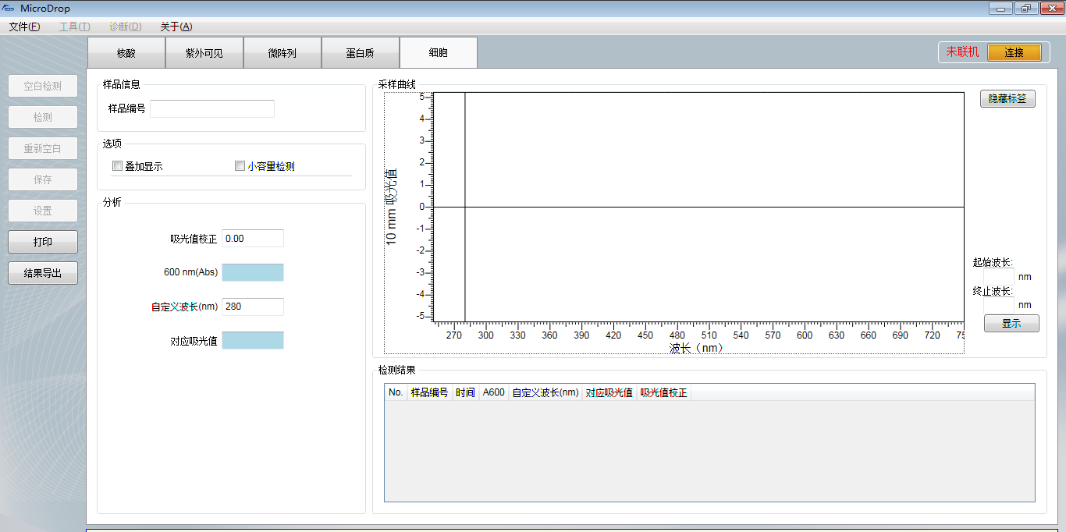The height and width of the screenshot is (532, 1066).
Task: Open the 关于(A) menu
Action: pos(176,27)
